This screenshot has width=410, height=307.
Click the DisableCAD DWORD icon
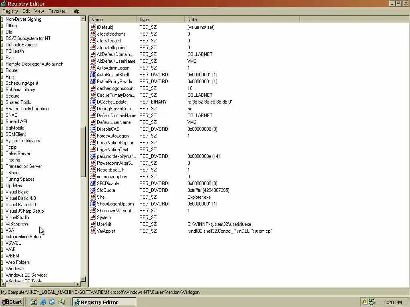click(93, 129)
